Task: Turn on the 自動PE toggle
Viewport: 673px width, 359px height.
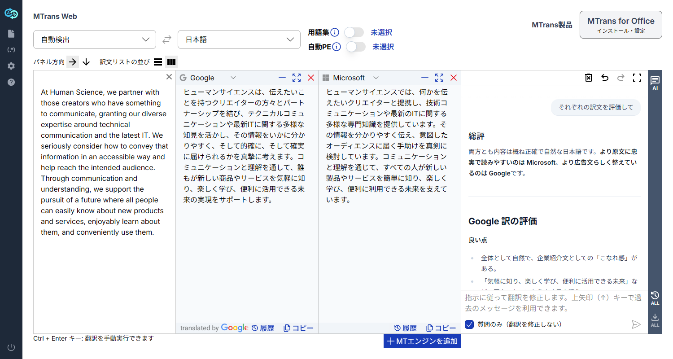Action: (x=355, y=47)
